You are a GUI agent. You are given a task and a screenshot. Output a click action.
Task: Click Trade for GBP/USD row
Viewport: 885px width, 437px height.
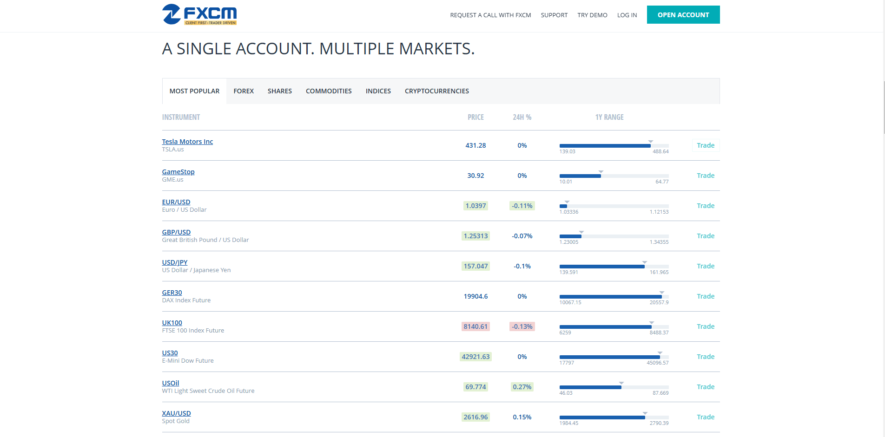706,236
